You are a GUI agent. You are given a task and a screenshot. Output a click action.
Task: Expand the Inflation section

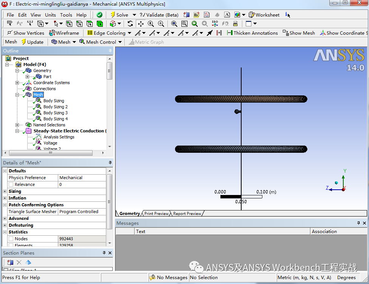5,198
